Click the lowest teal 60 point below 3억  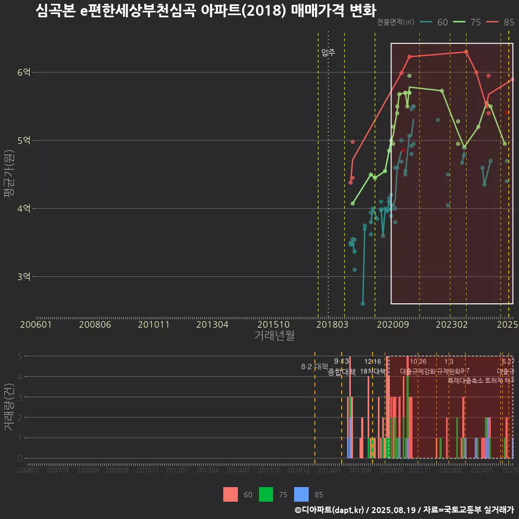(362, 304)
